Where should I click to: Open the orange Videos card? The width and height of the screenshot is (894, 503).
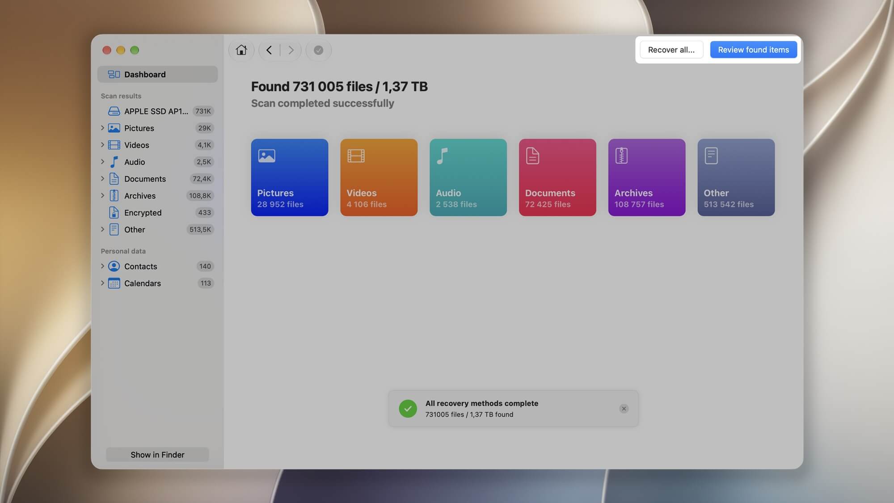click(x=379, y=178)
